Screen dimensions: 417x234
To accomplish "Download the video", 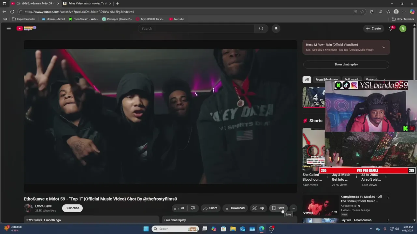I will [x=235, y=208].
